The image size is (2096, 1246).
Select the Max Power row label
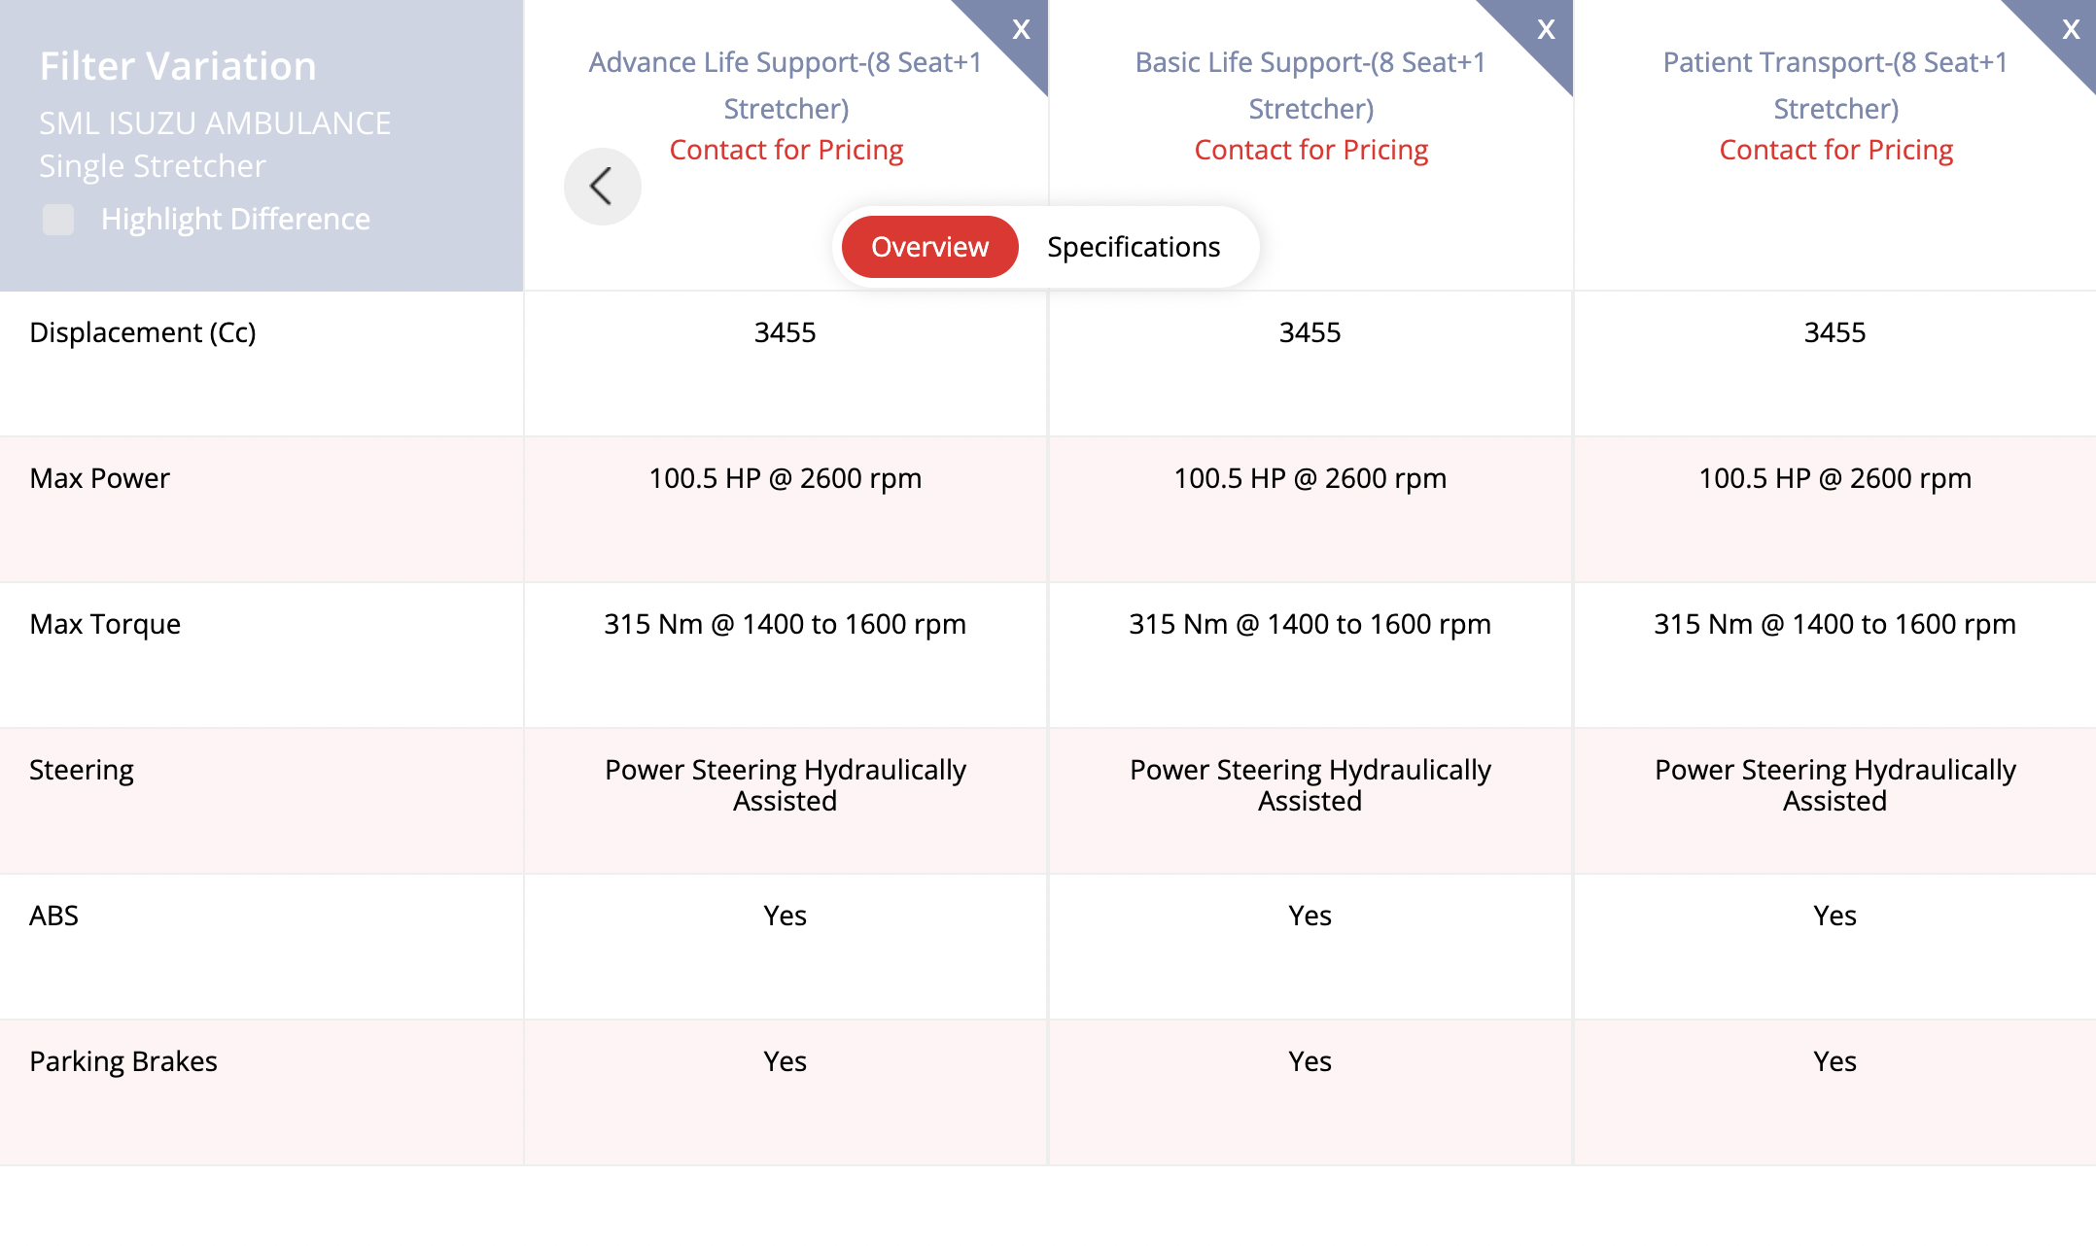99,478
